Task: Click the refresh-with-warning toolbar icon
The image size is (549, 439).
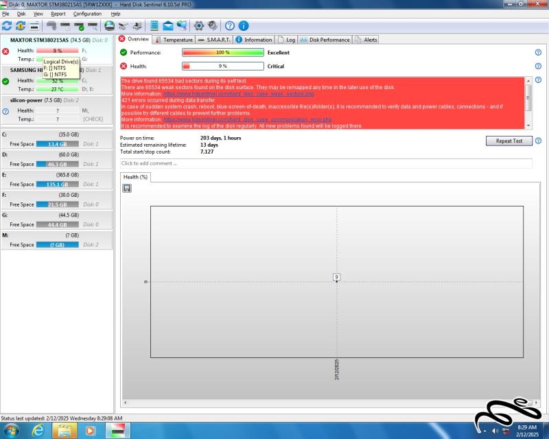Action: point(21,26)
